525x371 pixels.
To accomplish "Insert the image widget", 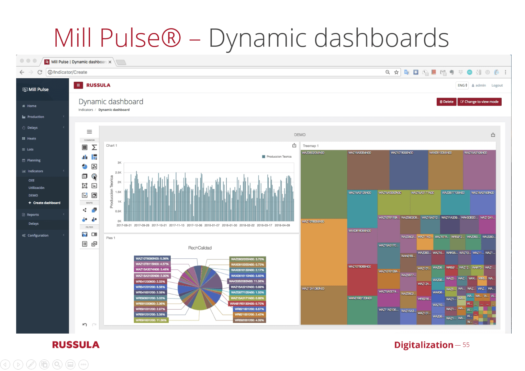I will (x=94, y=186).
